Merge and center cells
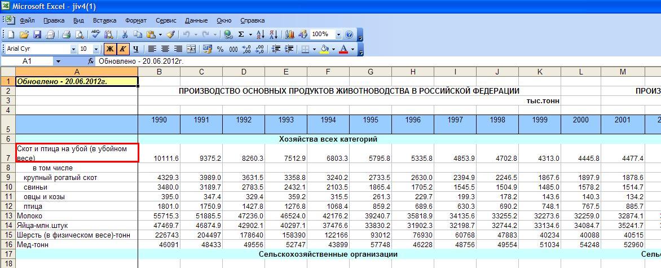The image size is (661, 268). [x=191, y=49]
